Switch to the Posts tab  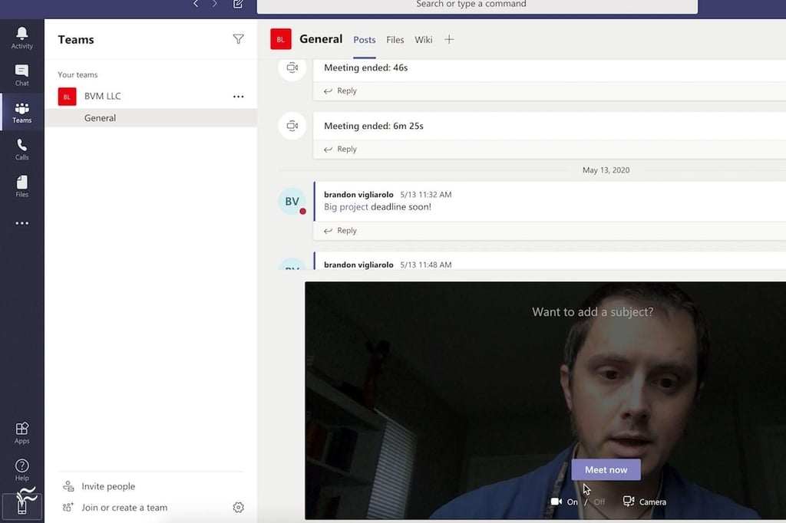point(365,40)
